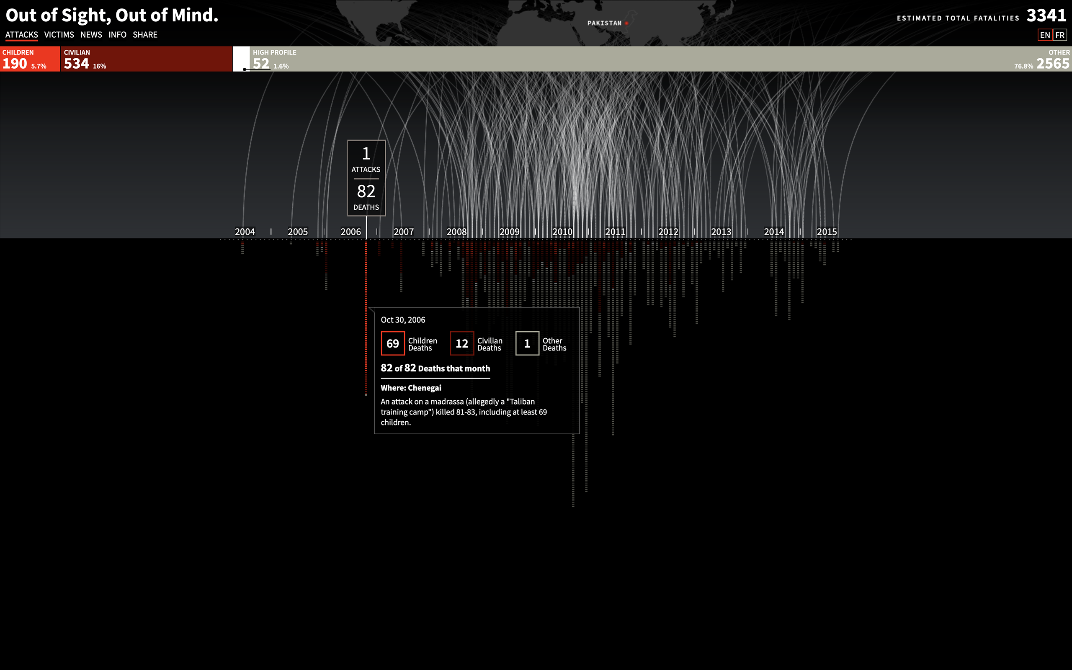The image size is (1072, 670).
Task: Open the SHARE tab
Action: (x=145, y=35)
